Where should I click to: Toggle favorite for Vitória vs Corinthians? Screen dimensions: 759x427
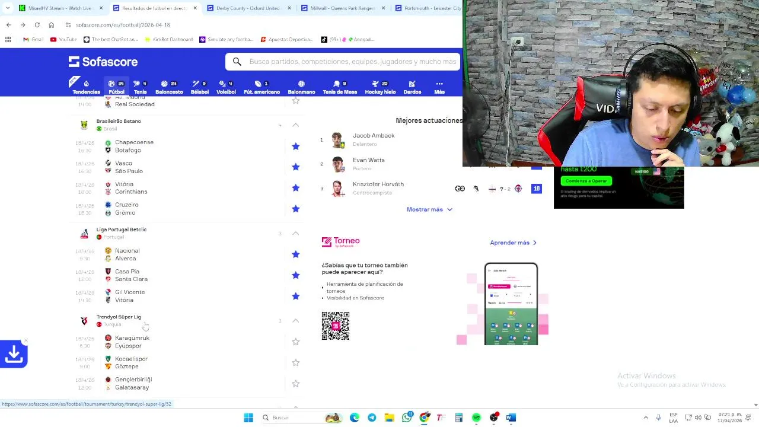coord(295,187)
